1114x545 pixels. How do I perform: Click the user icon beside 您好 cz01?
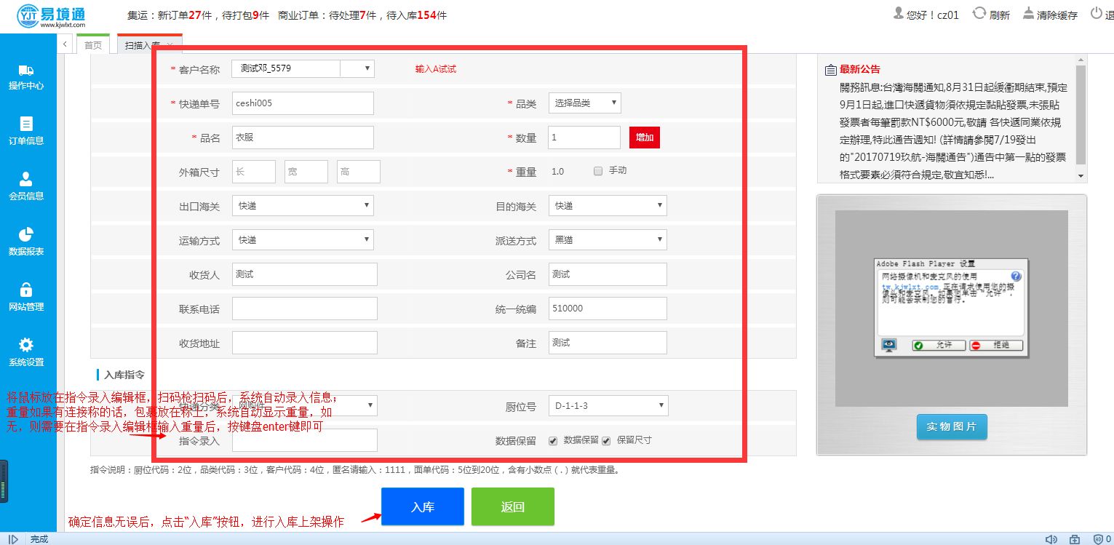click(x=898, y=13)
